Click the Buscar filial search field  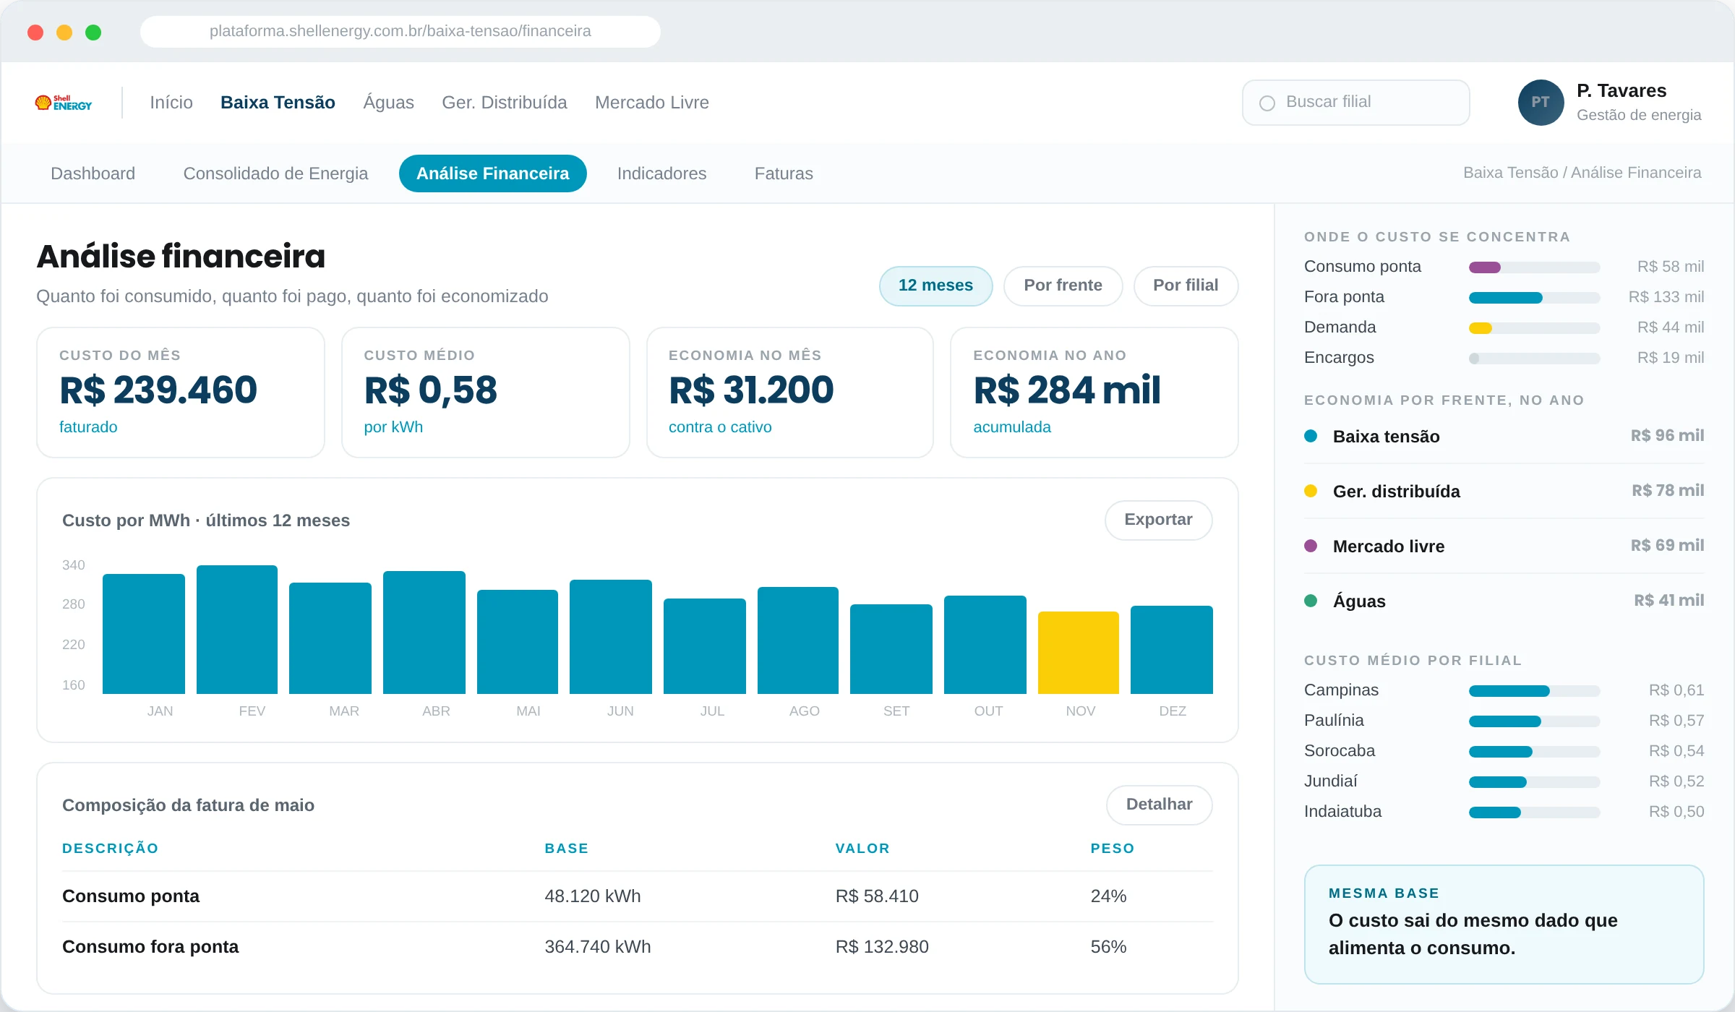point(1355,103)
